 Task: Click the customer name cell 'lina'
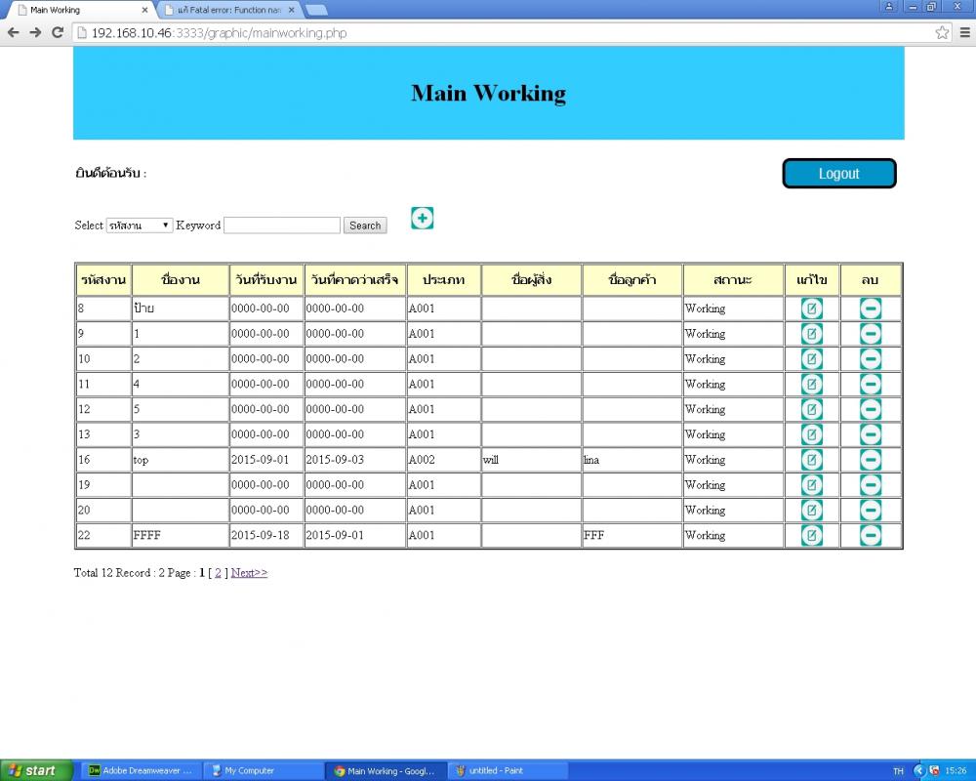click(631, 460)
